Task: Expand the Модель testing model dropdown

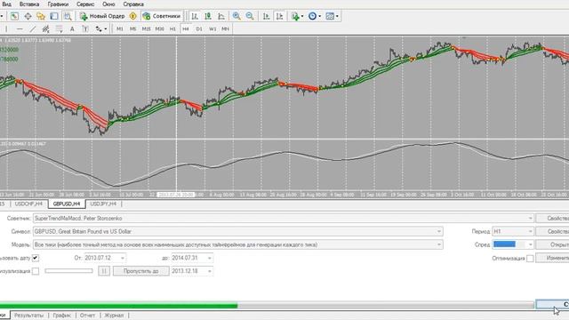Action: [x=439, y=244]
